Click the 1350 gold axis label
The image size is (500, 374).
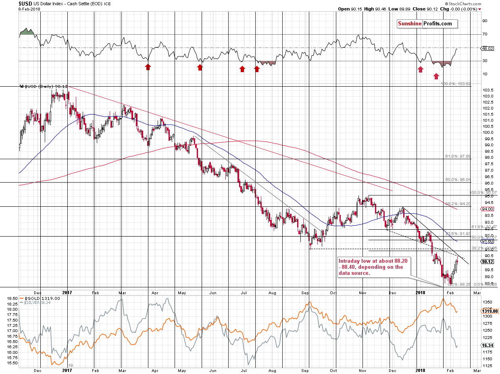tap(487, 301)
